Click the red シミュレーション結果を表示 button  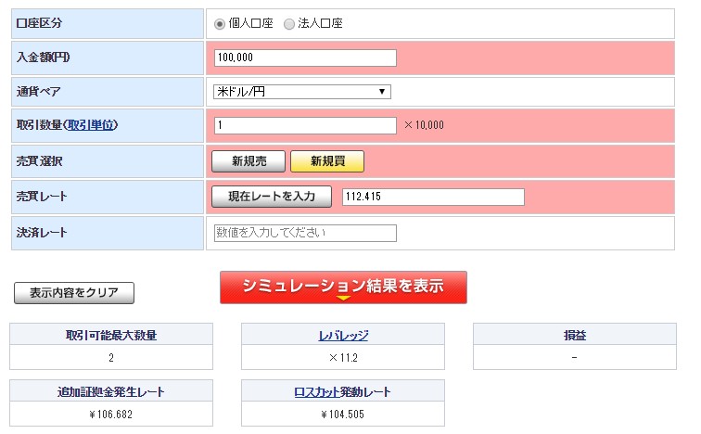click(343, 287)
